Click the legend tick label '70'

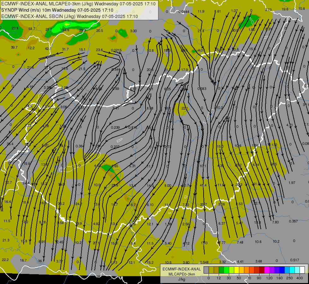pyautogui.click(x=249, y=278)
